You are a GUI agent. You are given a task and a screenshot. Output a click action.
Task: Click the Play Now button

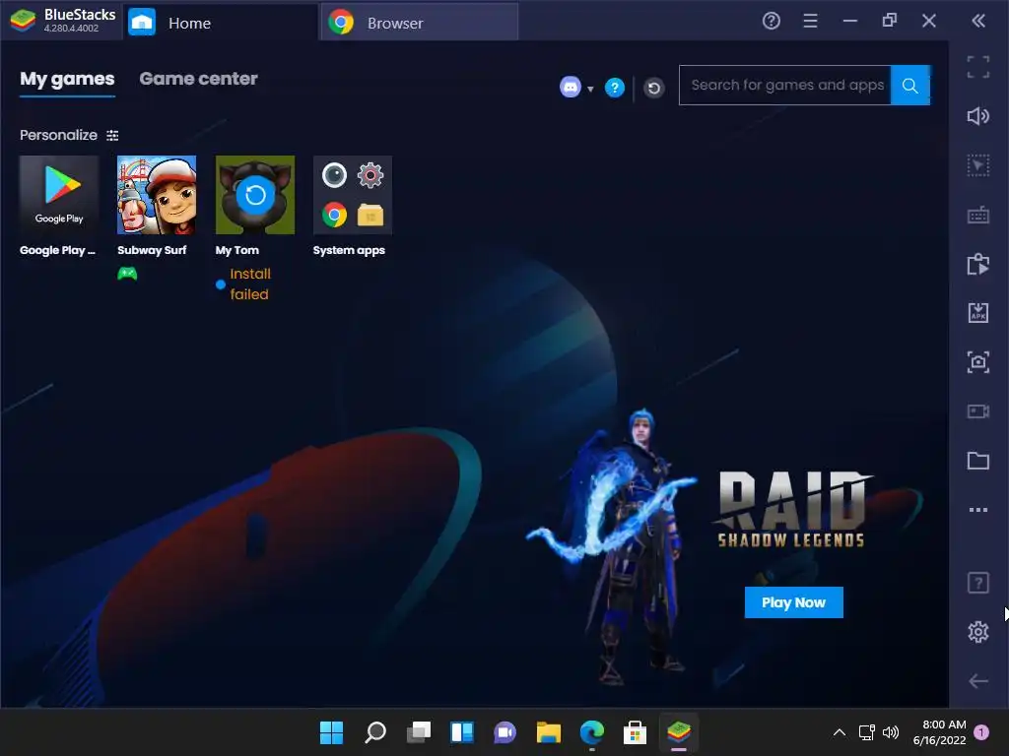coord(793,602)
